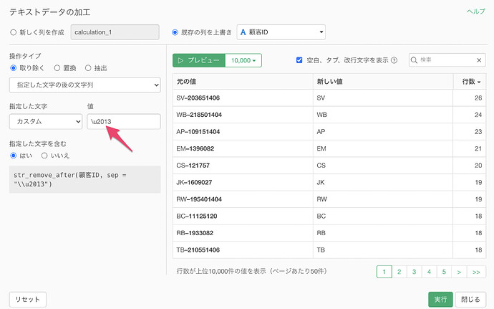Screen dimensions: 494x309
Task: Open the ヘルプ help link
Action: point(475,11)
